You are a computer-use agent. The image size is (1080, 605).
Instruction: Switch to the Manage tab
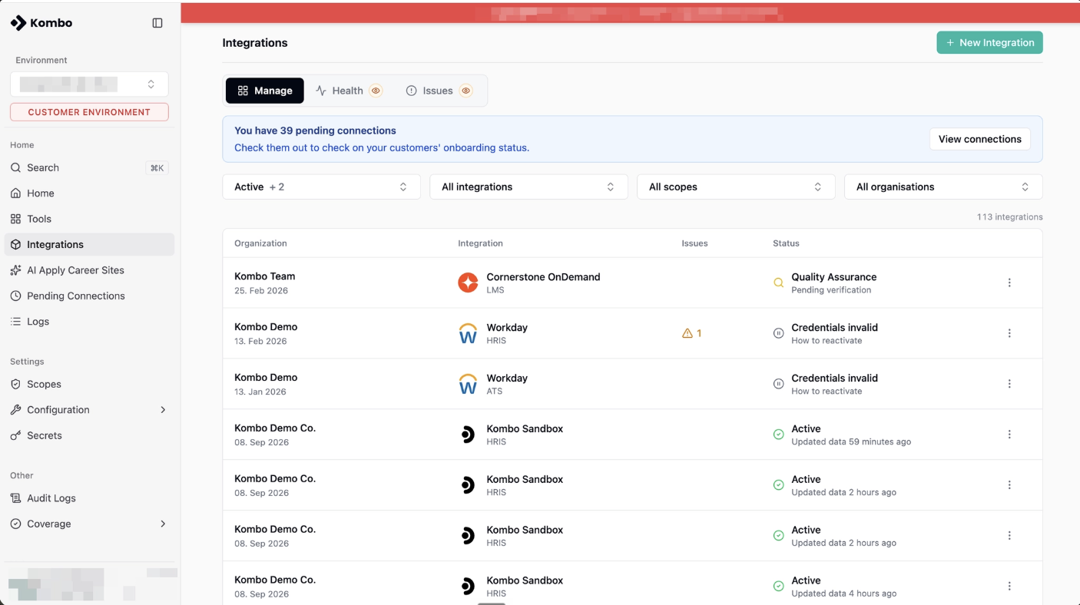coord(264,91)
